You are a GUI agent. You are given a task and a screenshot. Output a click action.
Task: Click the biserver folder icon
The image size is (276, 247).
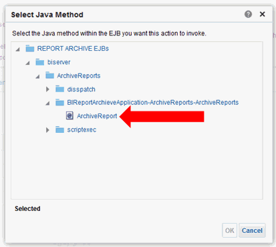pyautogui.click(x=40, y=62)
